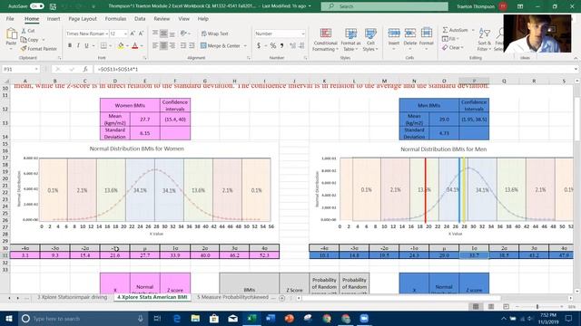This screenshot has width=581, height=326.
Task: Toggle the AutoSave switch
Action: coord(36,6)
